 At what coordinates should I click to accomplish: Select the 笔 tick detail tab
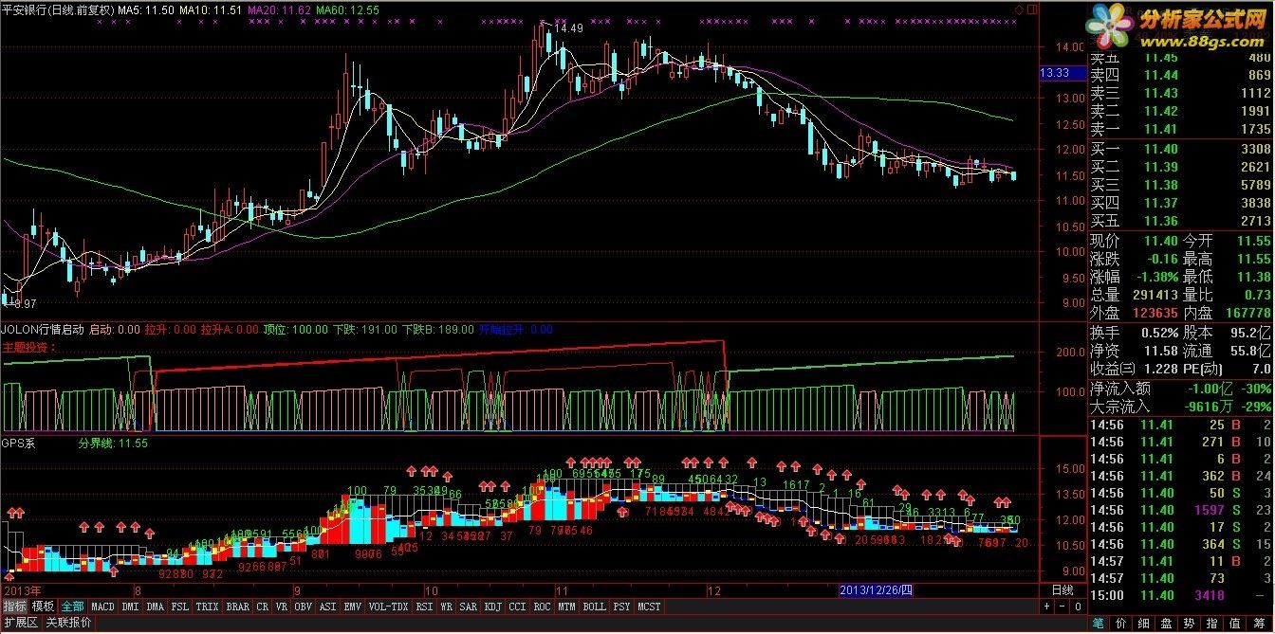point(1099,624)
